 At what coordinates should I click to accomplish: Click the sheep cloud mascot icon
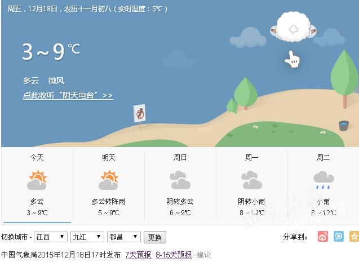click(x=293, y=27)
